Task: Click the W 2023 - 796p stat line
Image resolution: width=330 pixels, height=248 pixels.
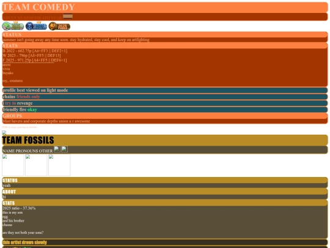Action: pyautogui.click(x=32, y=56)
